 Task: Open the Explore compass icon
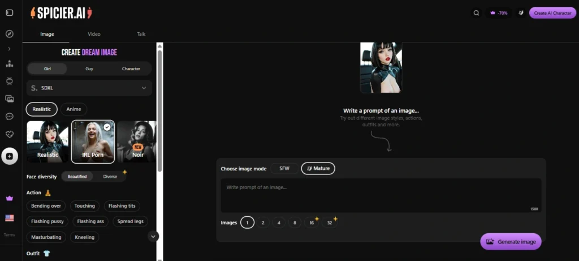point(10,34)
